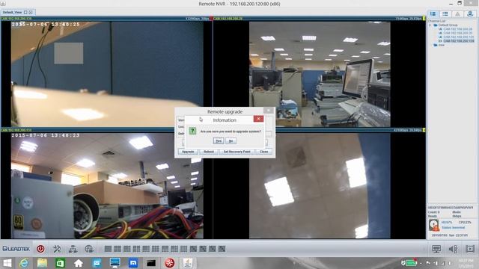Select top-right camera feed showing office
Viewport: 479px width, 269px height.
coord(320,74)
